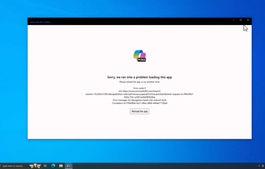This screenshot has height=169, width=265.
Task: Click the Correlation Id line
Action: point(139,103)
